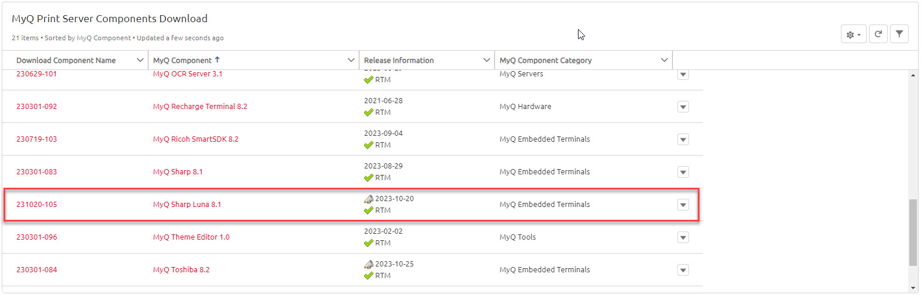Viewport: 921px width, 295px height.
Task: Open download record 230719-103
Action: (x=37, y=139)
